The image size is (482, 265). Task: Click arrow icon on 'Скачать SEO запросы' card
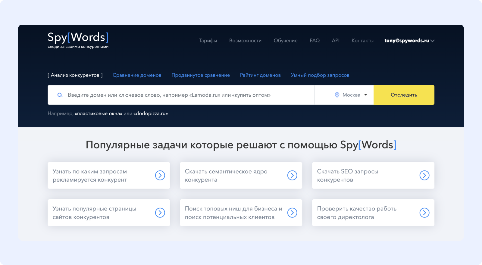424,175
